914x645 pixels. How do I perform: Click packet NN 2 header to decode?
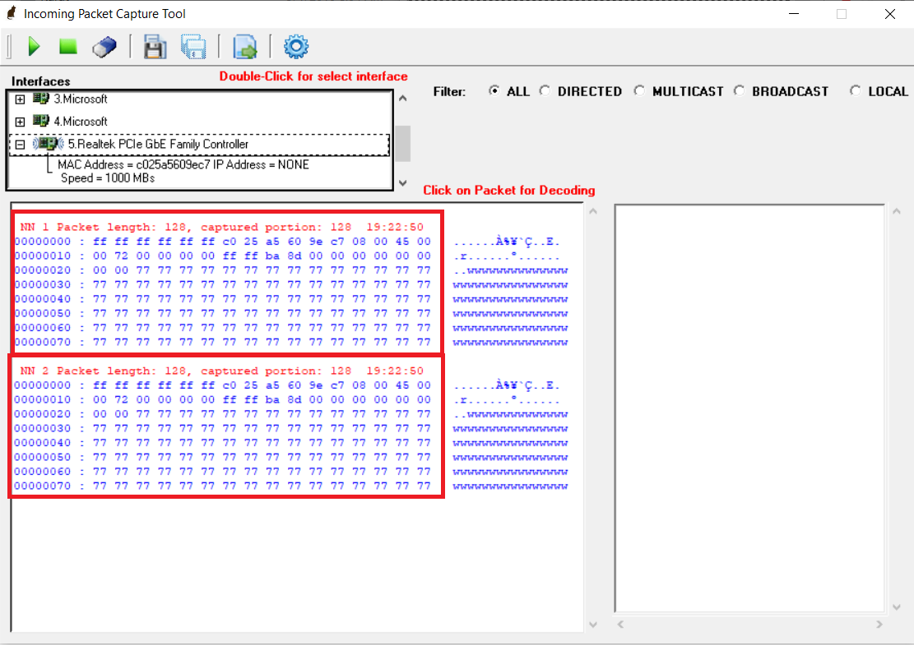222,371
